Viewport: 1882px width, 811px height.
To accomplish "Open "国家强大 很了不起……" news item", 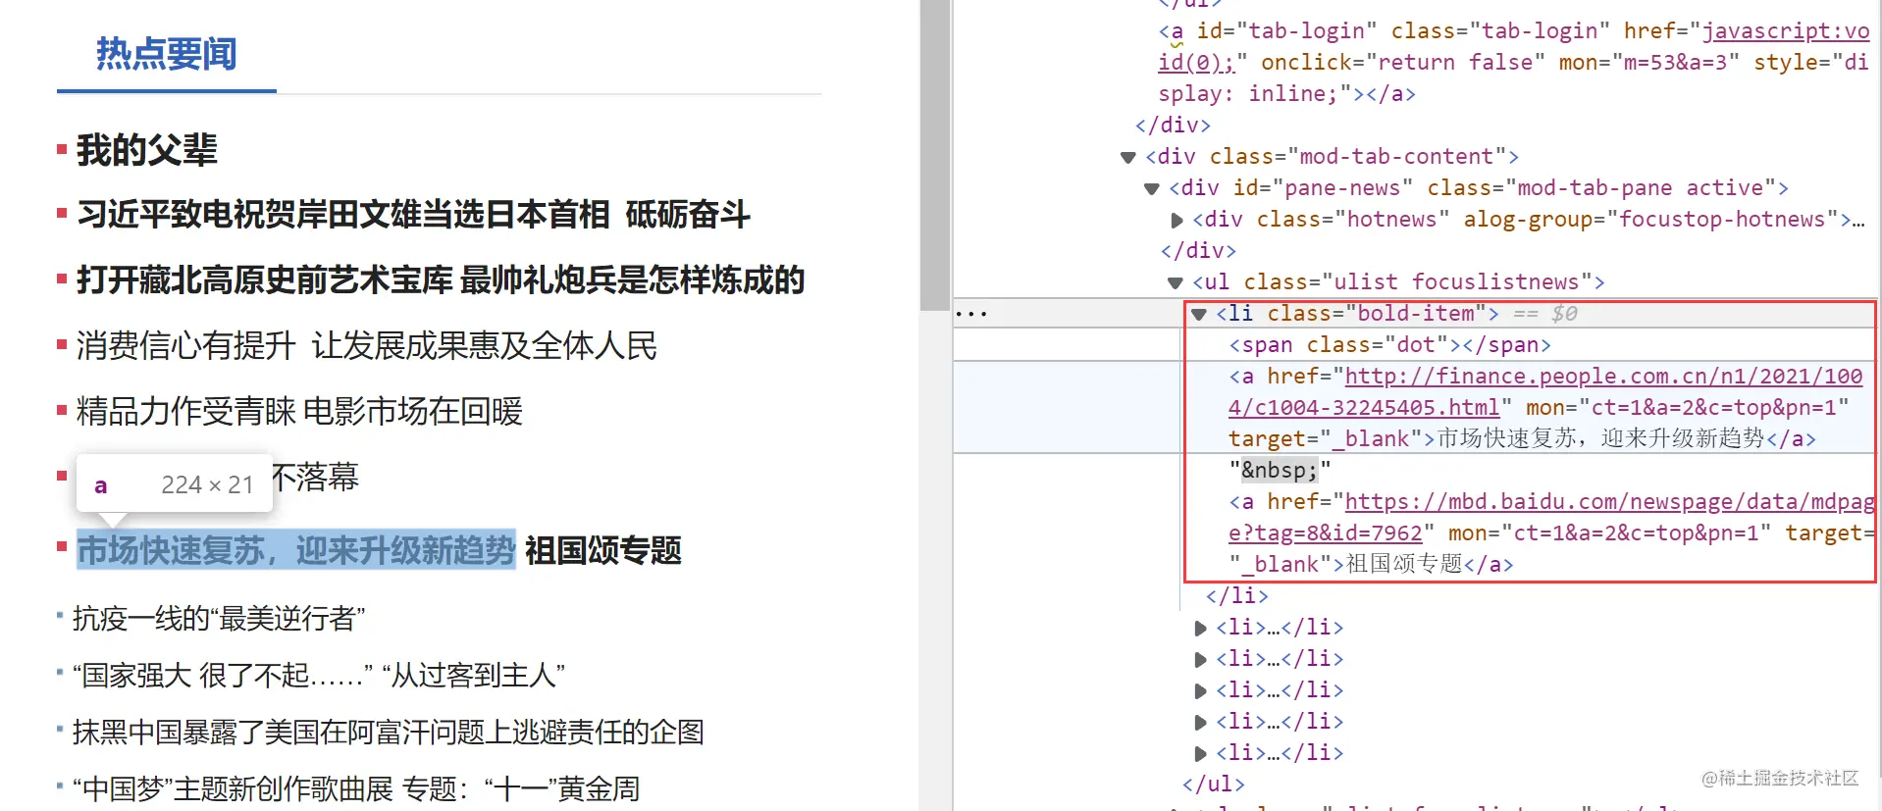I will pos(223,676).
